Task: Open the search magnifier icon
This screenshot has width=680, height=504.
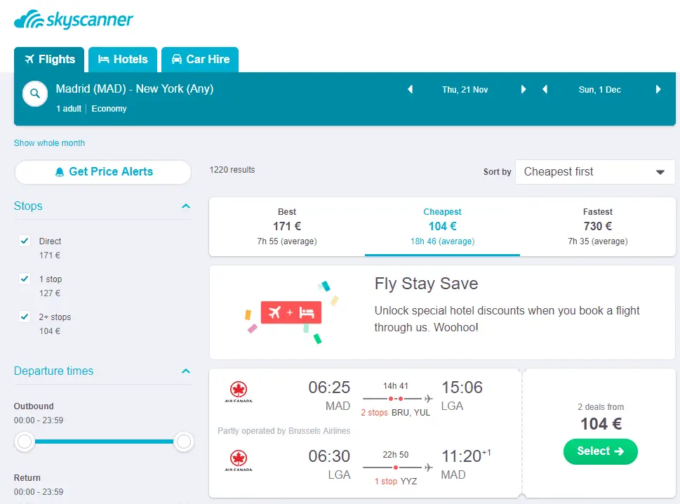Action: coord(35,93)
